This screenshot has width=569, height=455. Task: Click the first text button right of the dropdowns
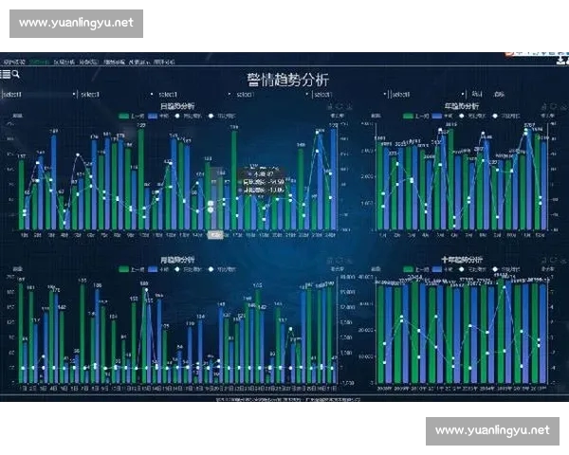click(474, 95)
